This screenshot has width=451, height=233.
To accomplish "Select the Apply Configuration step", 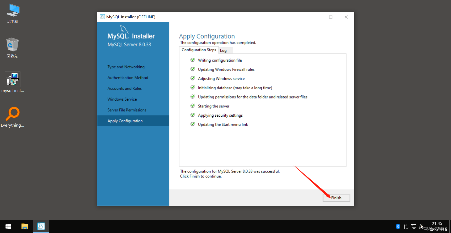I will pos(133,121).
